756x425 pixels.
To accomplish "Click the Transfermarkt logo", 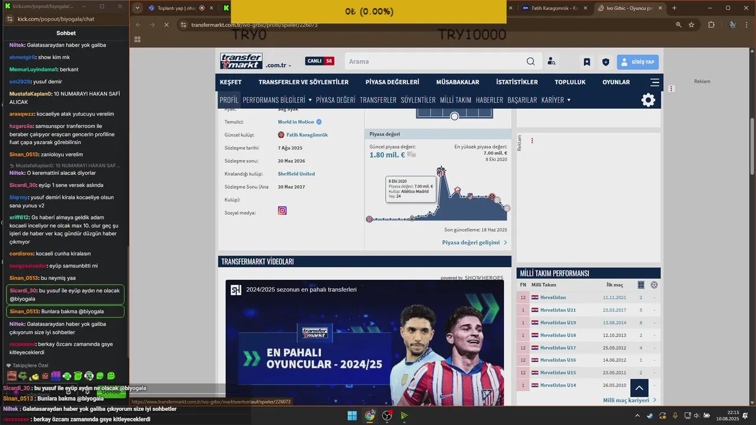I will [241, 61].
